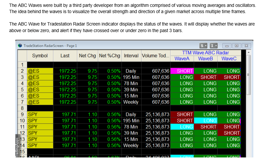Click cyan LONG WaveA cell, SPY 78 Min
Screen dimensions: 272x163
(x=182, y=127)
